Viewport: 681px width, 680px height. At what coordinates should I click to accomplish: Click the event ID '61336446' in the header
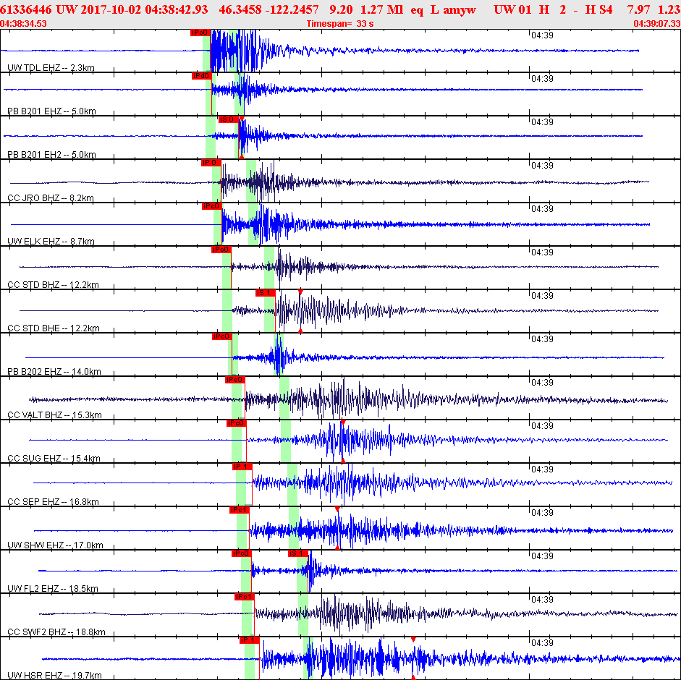pos(25,9)
